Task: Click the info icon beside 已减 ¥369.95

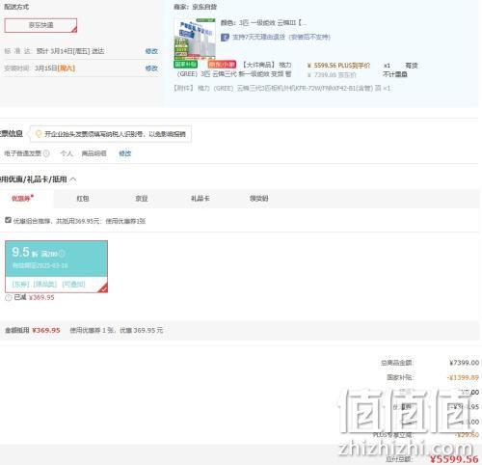Action: point(9,298)
